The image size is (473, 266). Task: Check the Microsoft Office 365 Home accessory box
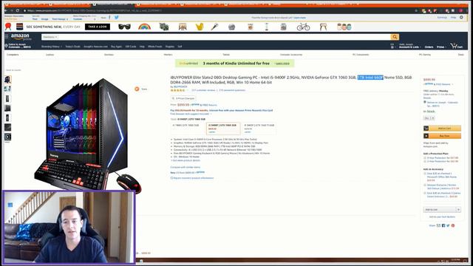(425, 174)
